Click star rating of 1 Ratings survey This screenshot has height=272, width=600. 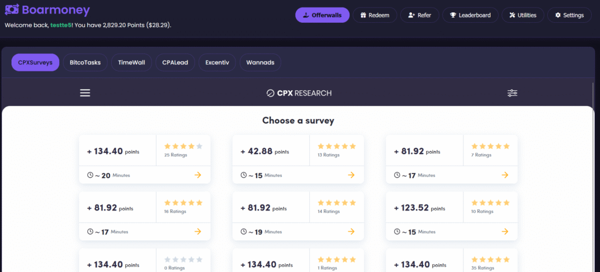tap(337, 259)
